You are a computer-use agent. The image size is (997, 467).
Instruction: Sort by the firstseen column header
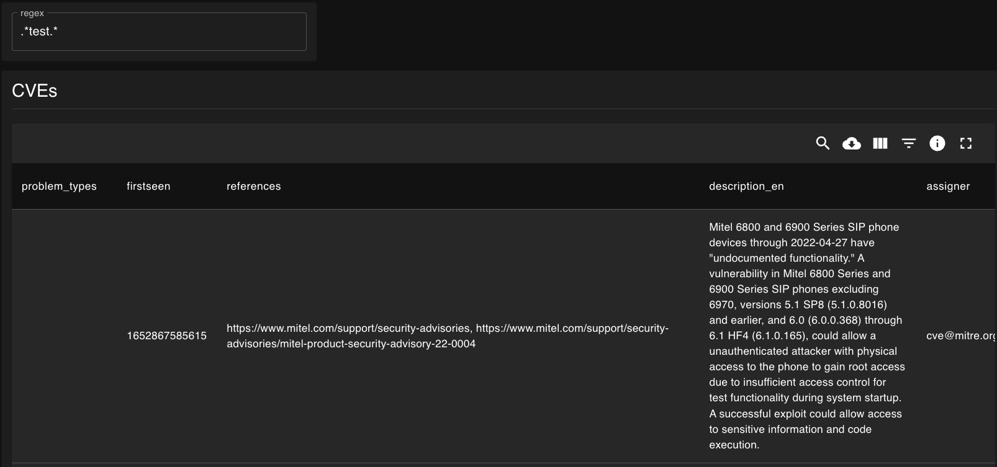tap(148, 186)
